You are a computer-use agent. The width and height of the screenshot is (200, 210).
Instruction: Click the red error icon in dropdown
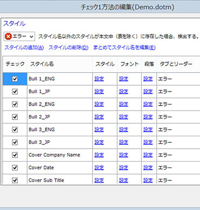coord(8,37)
